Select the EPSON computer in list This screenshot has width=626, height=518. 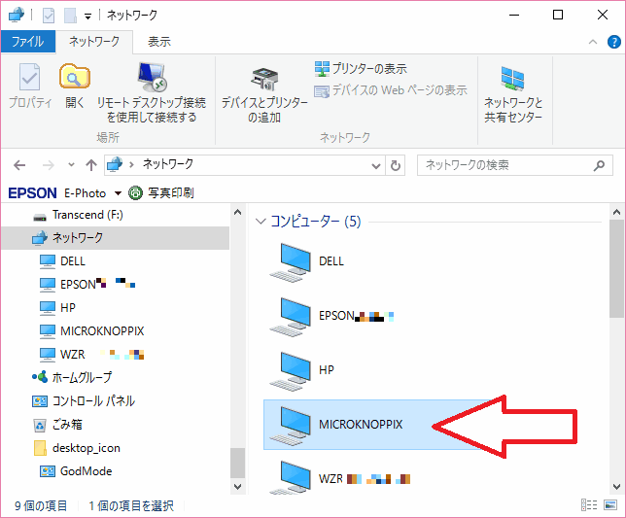coord(331,316)
